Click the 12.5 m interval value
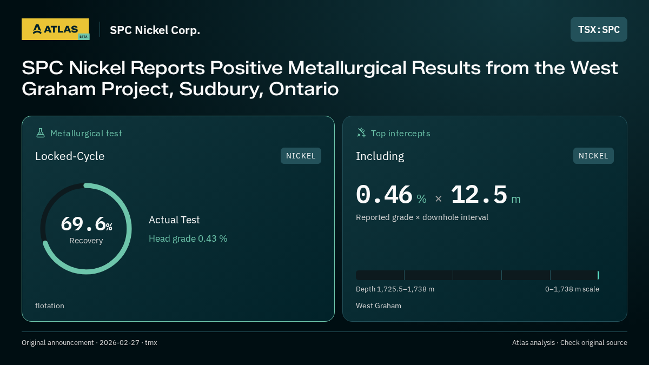 (485, 195)
